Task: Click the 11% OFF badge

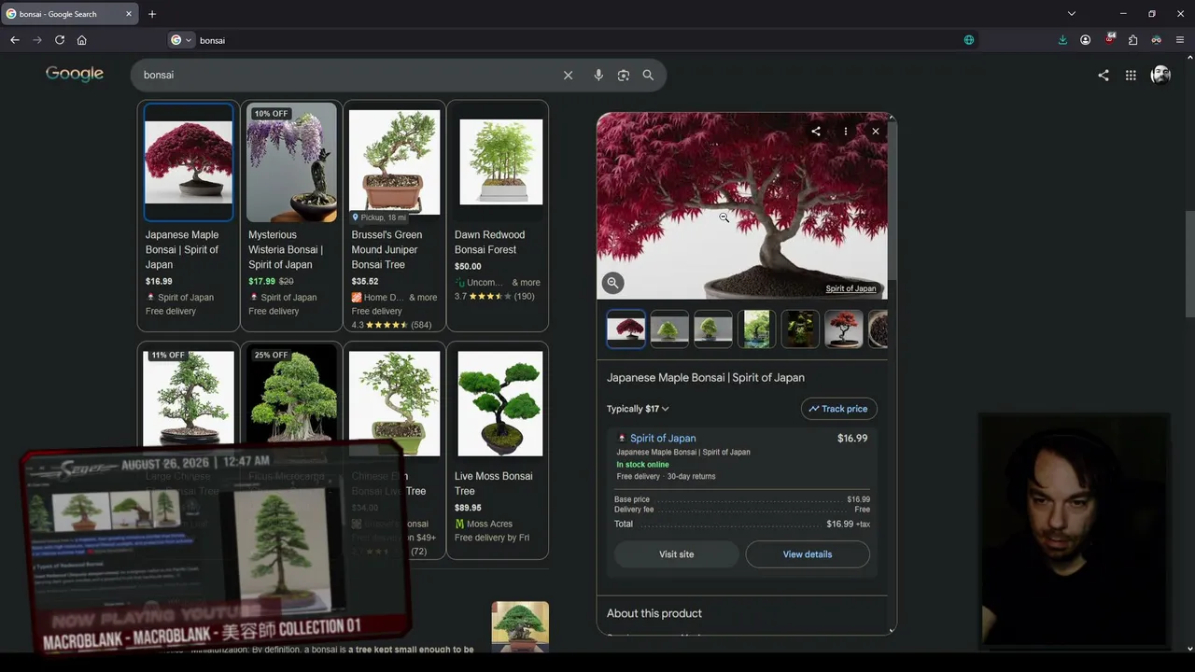Action: click(168, 356)
